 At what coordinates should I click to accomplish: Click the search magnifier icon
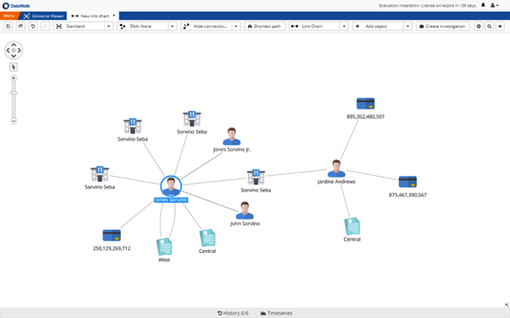click(x=489, y=27)
